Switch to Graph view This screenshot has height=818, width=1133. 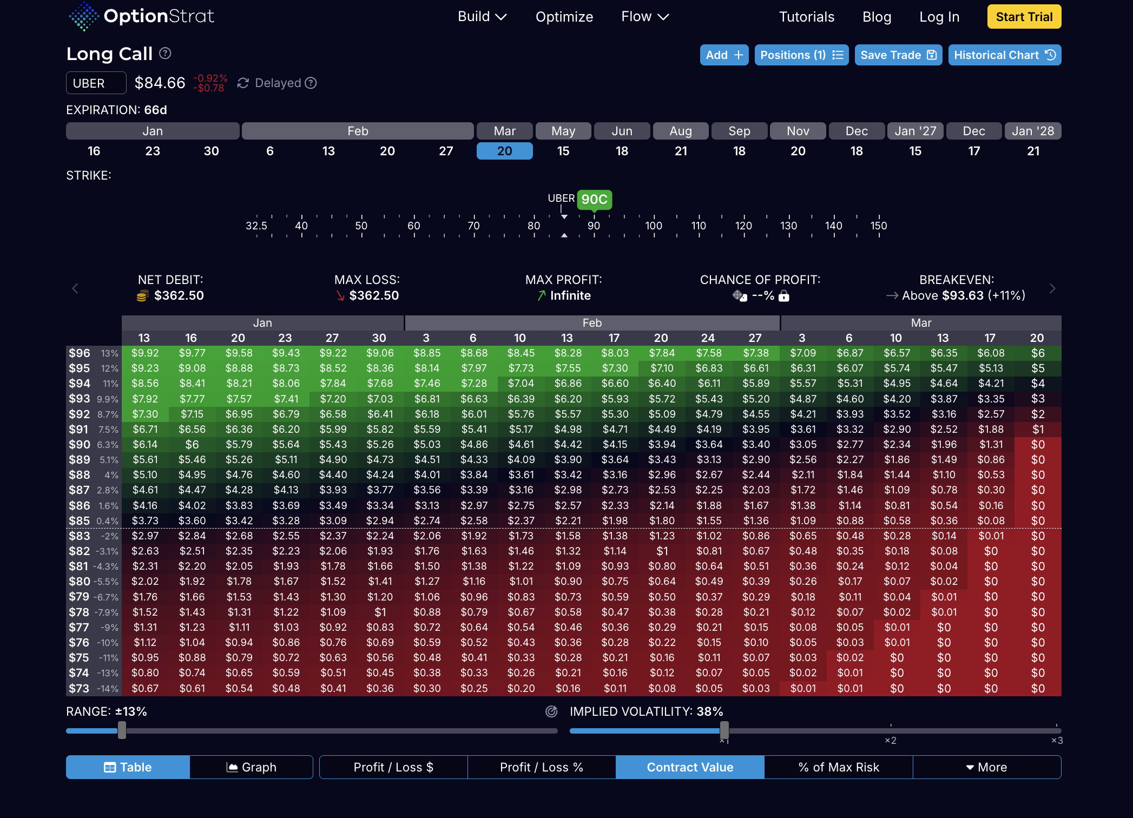[251, 767]
